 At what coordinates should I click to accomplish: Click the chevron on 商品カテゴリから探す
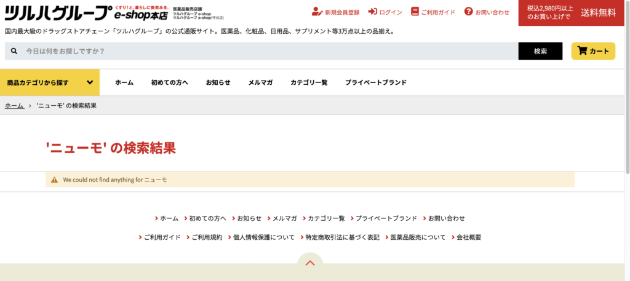click(90, 82)
